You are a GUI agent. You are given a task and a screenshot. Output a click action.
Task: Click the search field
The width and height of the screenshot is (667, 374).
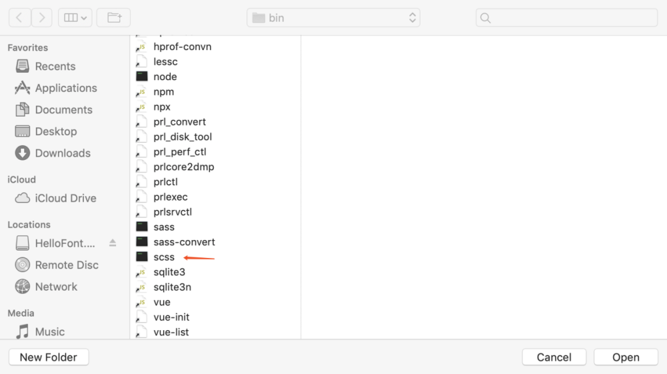tap(566, 18)
